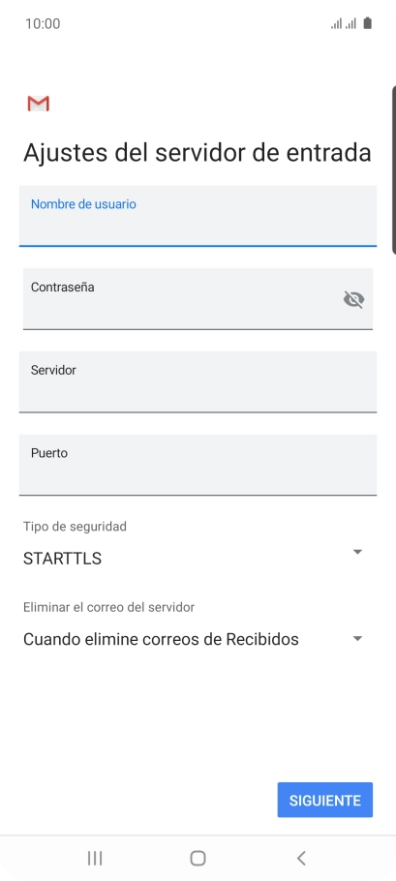Tap the signal strength bars icon

tap(343, 23)
